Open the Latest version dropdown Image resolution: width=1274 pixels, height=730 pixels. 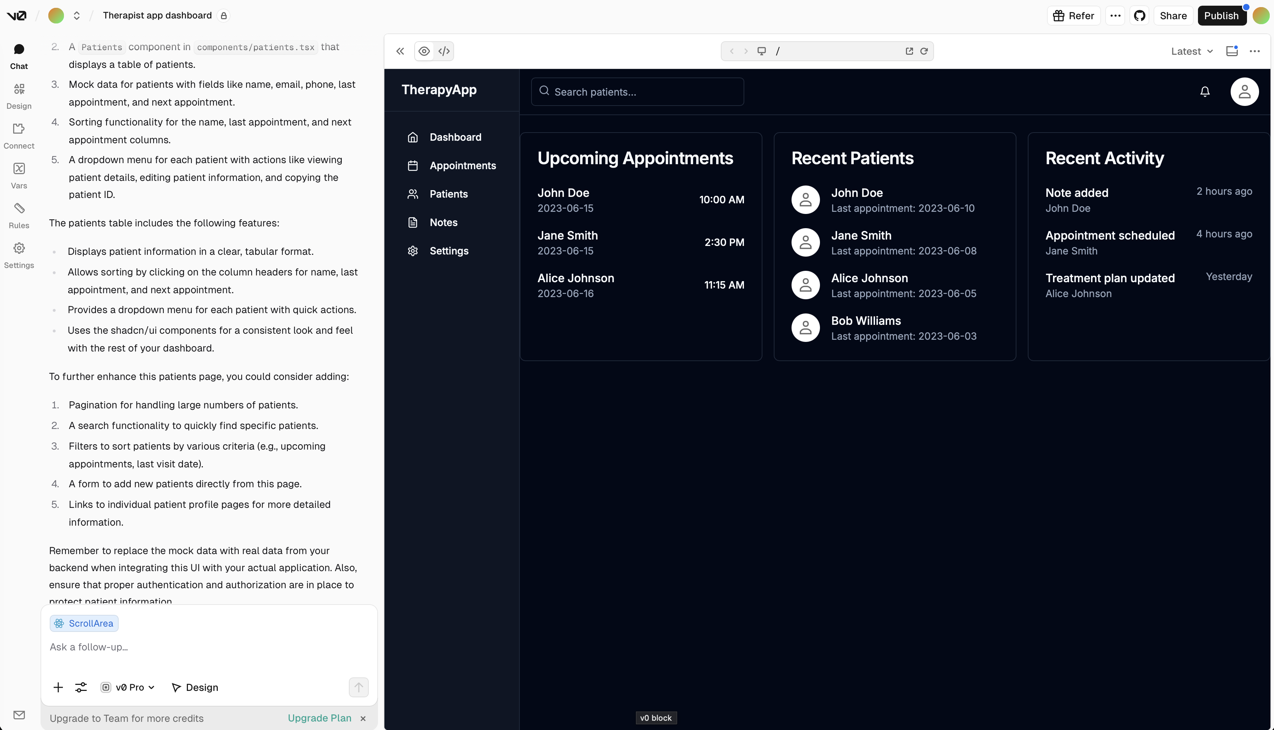1192,50
